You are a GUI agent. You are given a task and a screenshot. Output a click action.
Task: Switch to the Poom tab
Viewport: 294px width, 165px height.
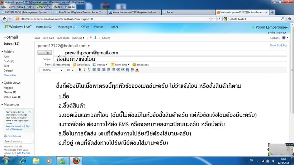click(x=188, y=12)
